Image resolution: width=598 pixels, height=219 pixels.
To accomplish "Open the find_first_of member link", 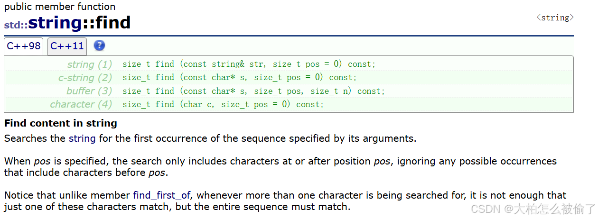I will pos(164,195).
